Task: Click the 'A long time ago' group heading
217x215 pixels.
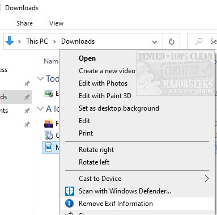Action: click(x=53, y=109)
